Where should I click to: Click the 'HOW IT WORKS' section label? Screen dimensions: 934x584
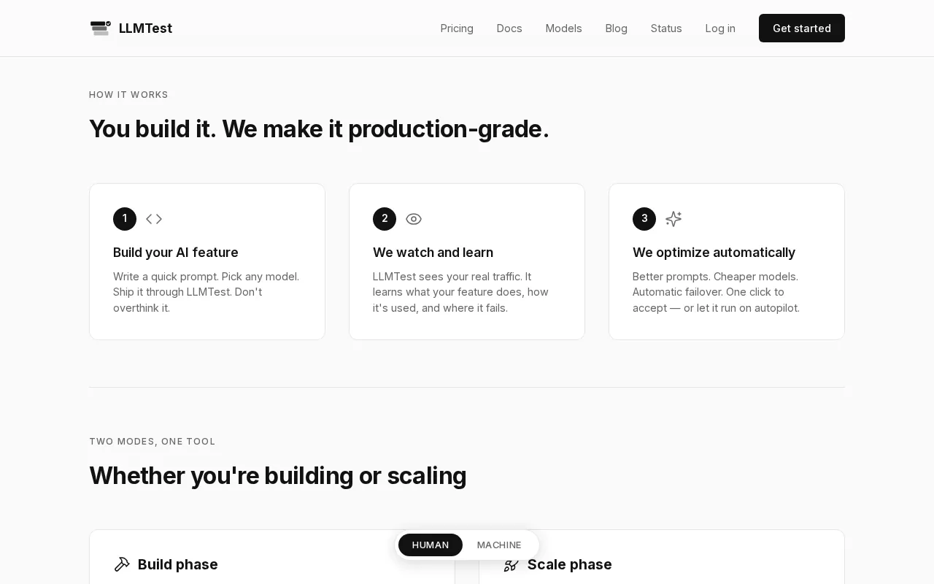(128, 95)
